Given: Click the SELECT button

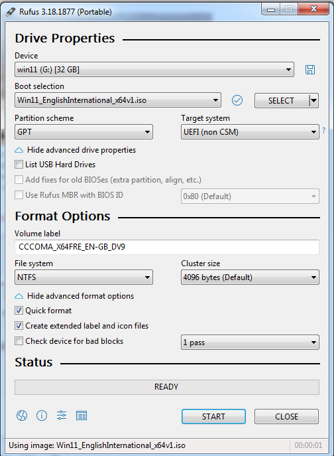Looking at the screenshot, I should [x=281, y=101].
